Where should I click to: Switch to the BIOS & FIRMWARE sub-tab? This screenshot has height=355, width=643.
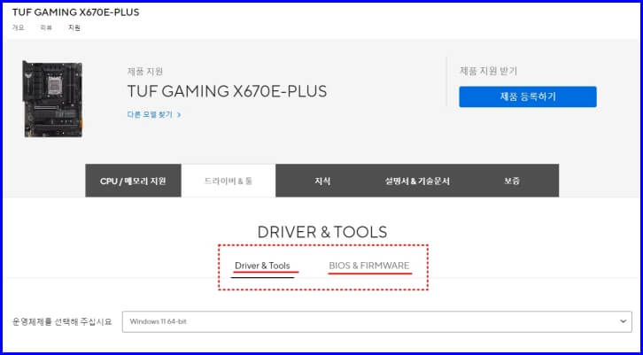pyautogui.click(x=369, y=266)
